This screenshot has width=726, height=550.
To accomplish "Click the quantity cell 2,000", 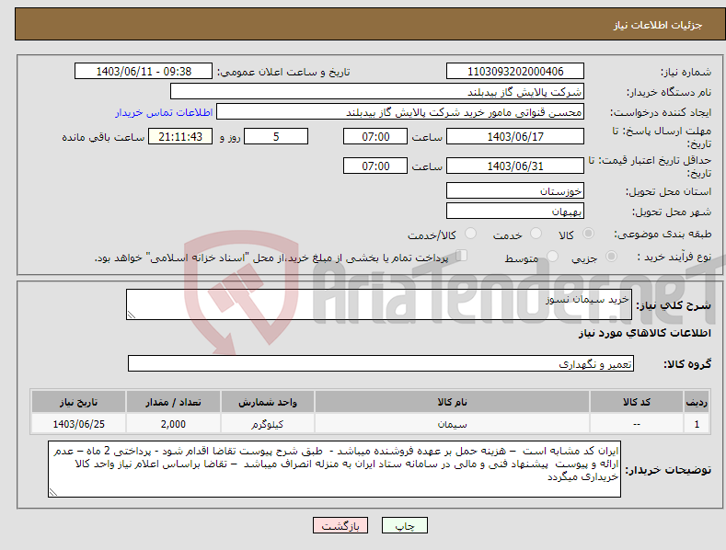I will tap(173, 424).
